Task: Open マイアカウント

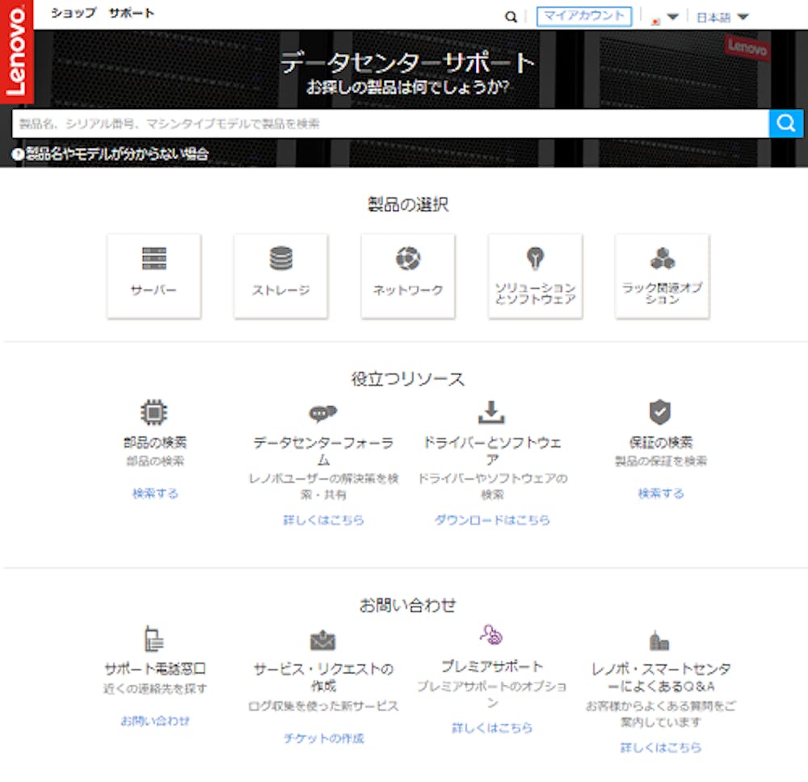Action: 584,16
